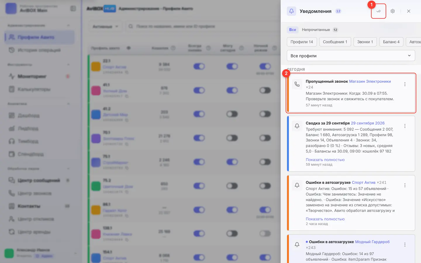Toggle Ночной режим for profile 75.1

(x=265, y=162)
